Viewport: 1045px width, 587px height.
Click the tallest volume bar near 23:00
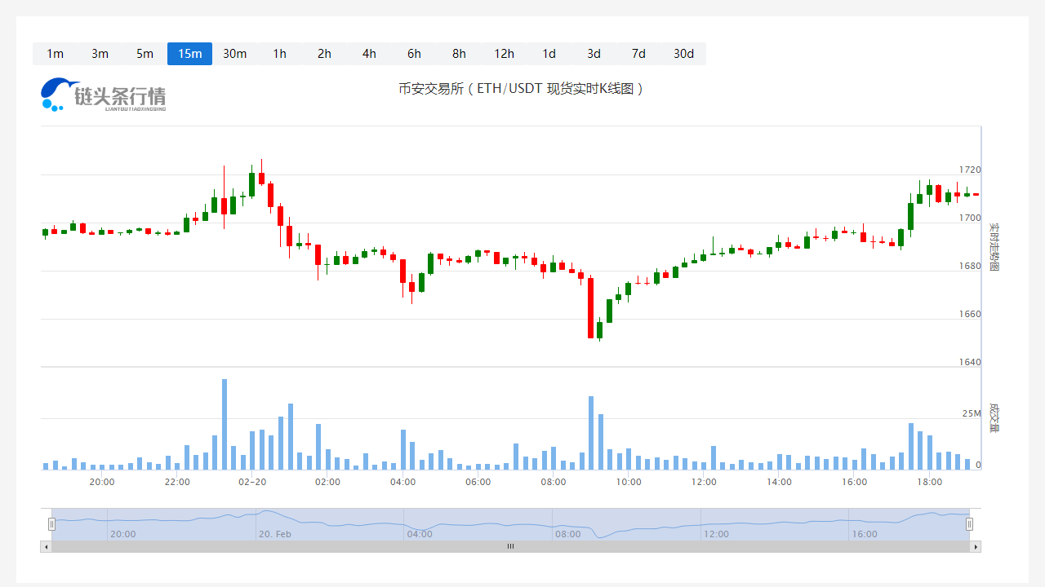(225, 424)
